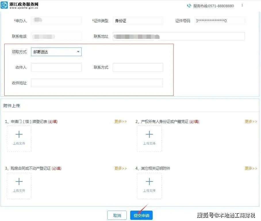Open 更多 beside 产权所有人身份证或户籍凭证
This screenshot has width=261, height=221.
point(250,121)
